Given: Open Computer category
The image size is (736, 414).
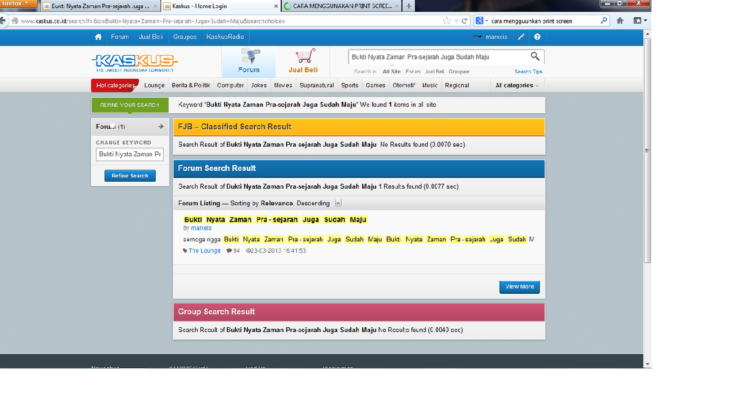Looking at the screenshot, I should pos(231,85).
